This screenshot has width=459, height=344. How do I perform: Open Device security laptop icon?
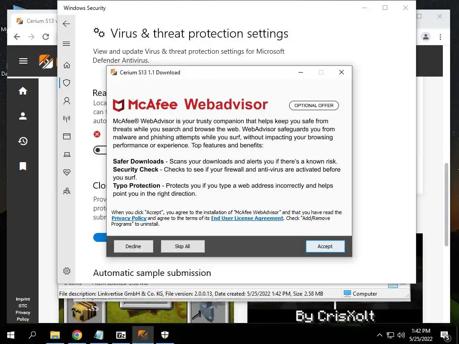pyautogui.click(x=67, y=155)
